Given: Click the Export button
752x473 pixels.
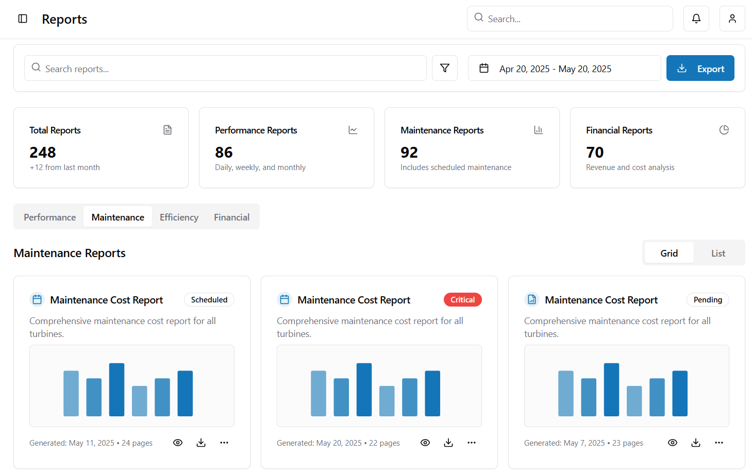Looking at the screenshot, I should pyautogui.click(x=700, y=68).
